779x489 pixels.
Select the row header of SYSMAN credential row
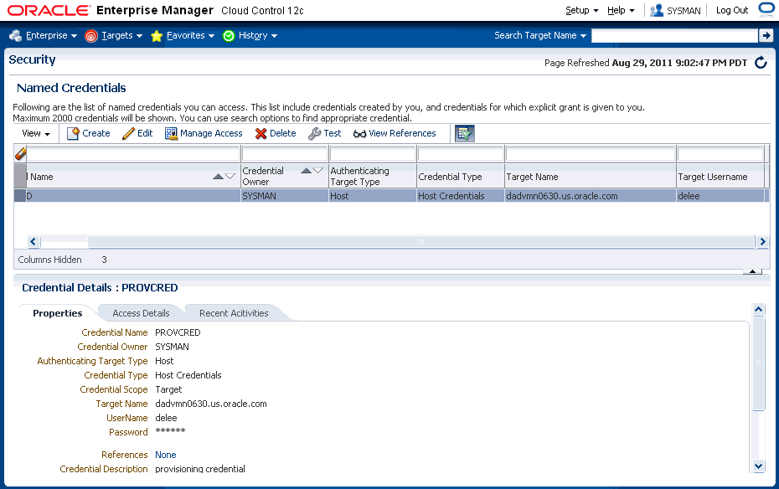coord(20,196)
